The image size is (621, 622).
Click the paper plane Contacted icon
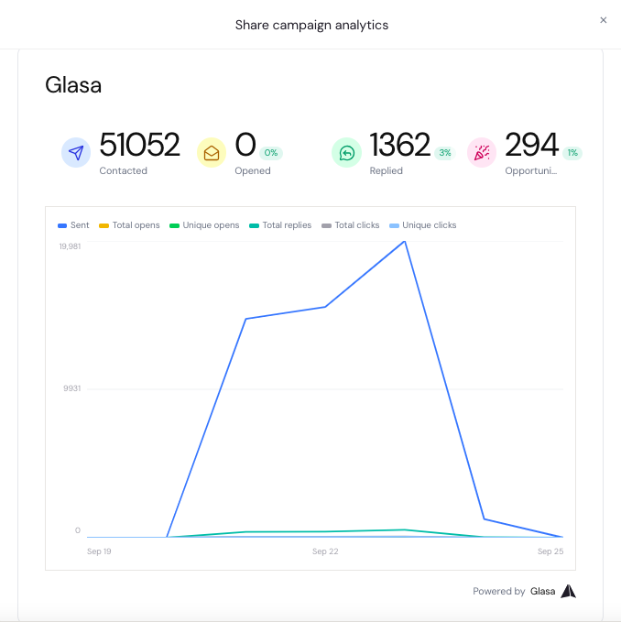[x=76, y=152]
